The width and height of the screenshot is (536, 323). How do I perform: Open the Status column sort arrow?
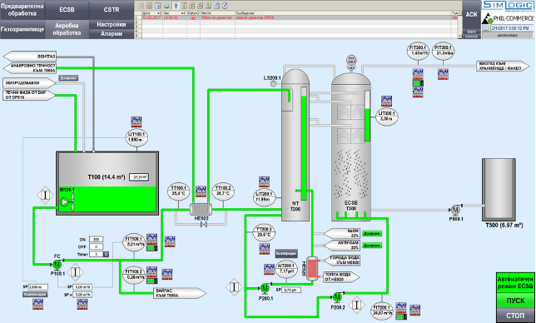(197, 13)
